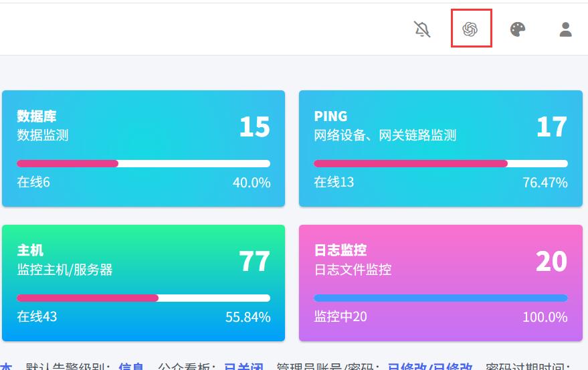
Task: Open the 数据库 monitoring card title
Action: (36, 116)
